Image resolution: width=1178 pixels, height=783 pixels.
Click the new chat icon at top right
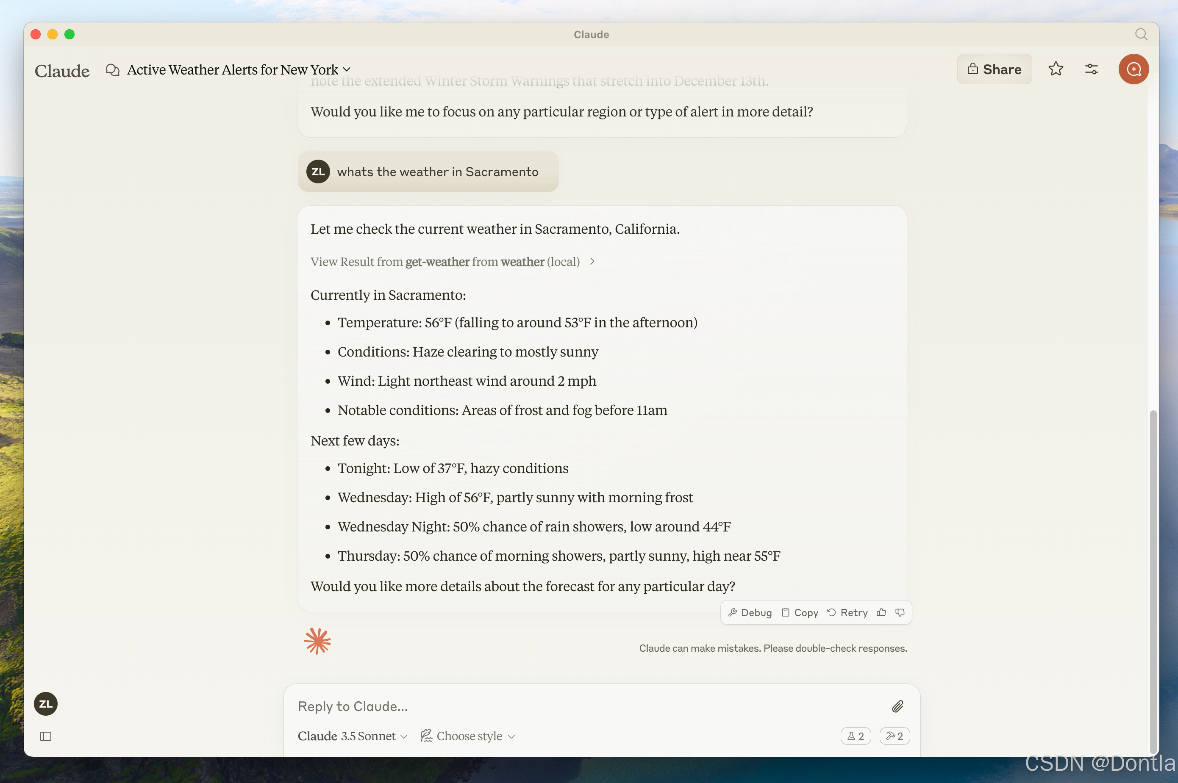(1133, 69)
